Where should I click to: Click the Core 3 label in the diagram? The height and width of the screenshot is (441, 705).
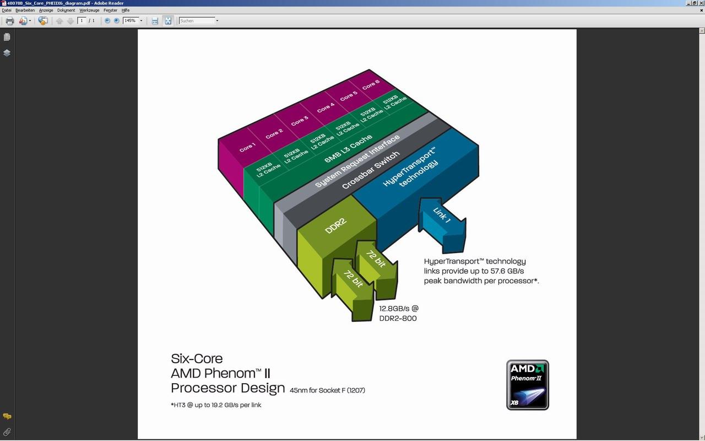point(300,120)
